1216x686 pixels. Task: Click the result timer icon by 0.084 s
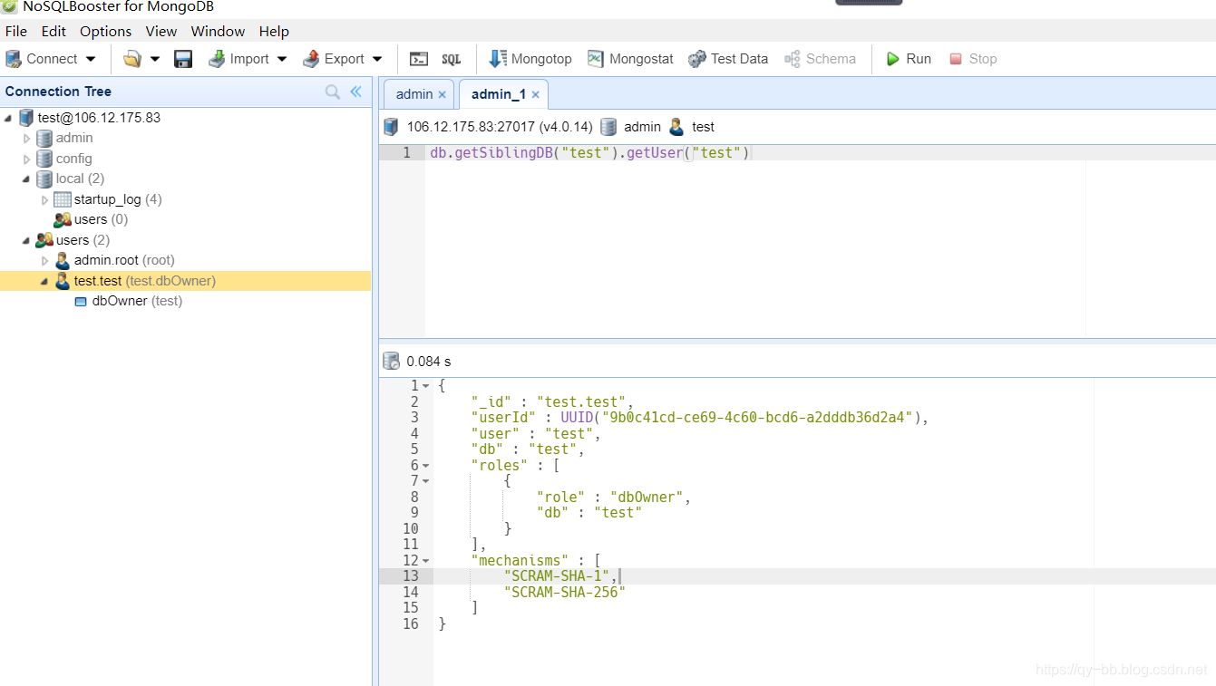click(391, 361)
